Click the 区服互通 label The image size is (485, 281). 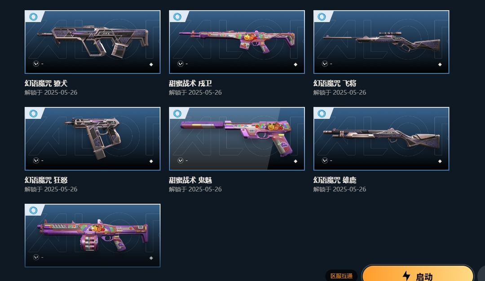(341, 276)
